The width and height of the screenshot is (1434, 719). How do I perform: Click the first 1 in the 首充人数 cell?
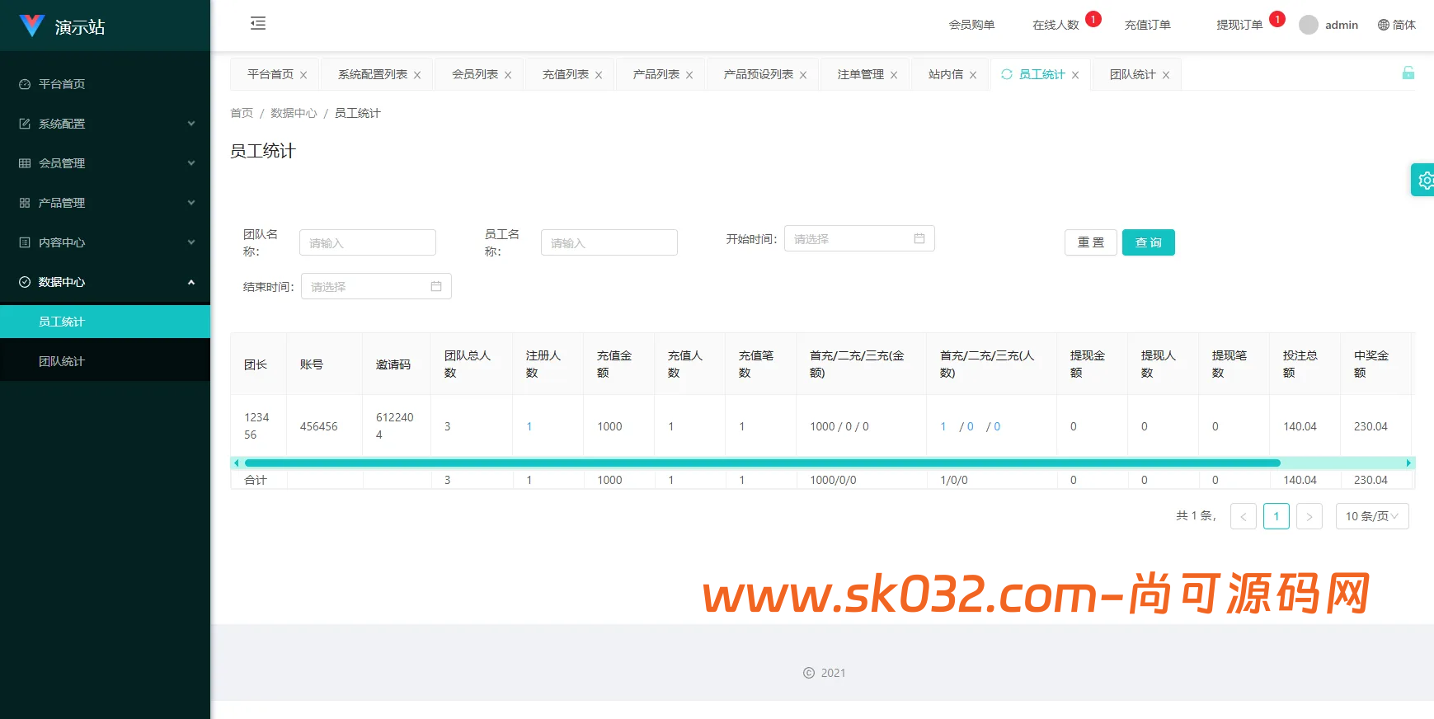pos(943,426)
